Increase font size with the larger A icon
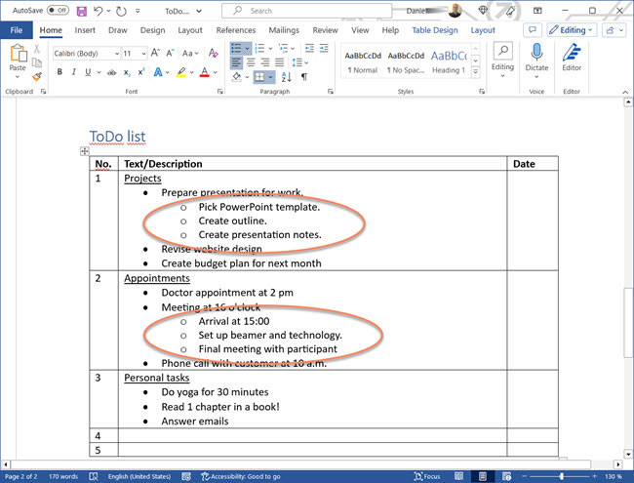634x483 pixels. point(155,53)
